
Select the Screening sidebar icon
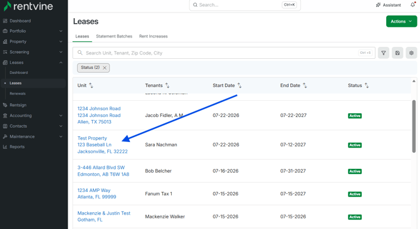(5, 52)
